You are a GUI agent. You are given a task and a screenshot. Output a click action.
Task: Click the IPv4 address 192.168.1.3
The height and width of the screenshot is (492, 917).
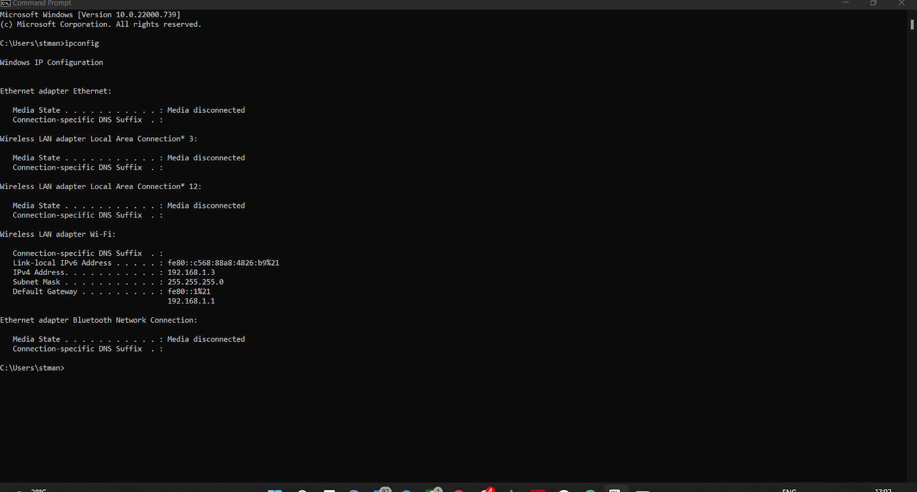coord(191,273)
